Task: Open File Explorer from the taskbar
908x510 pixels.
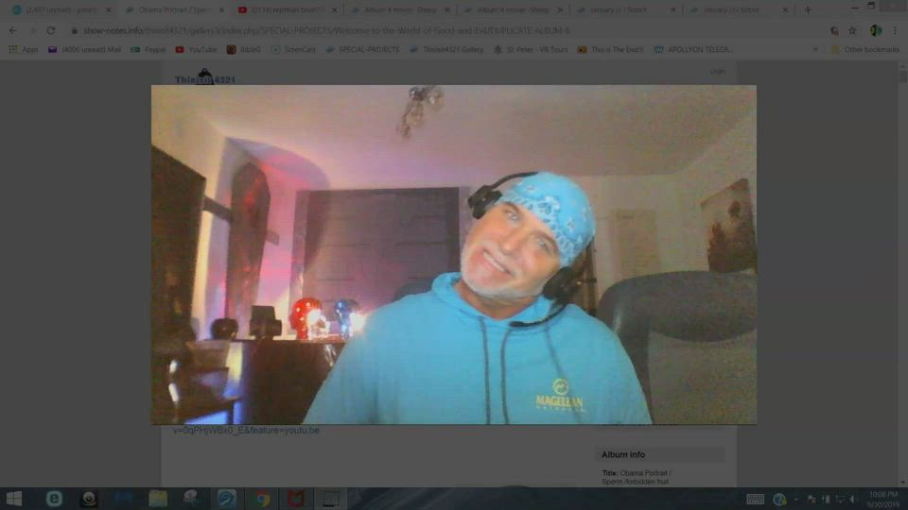Action: 157,499
